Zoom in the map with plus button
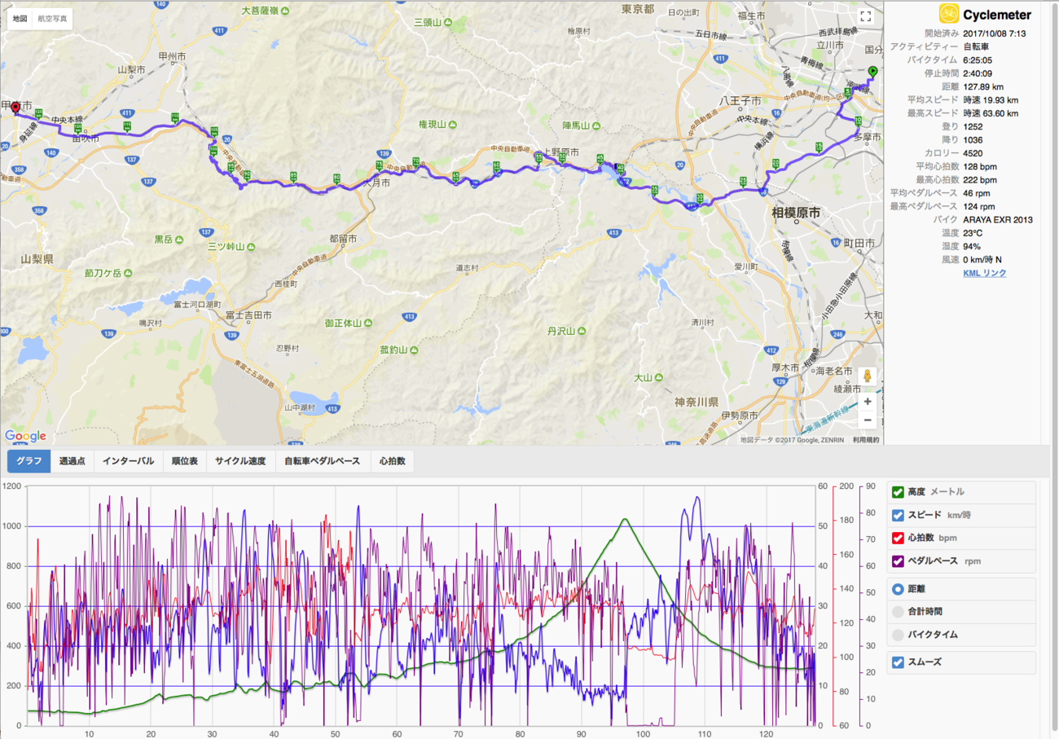Viewport: 1059px width, 739px height. tap(868, 401)
